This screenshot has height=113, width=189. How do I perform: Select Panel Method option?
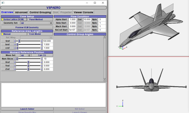coord(40,19)
